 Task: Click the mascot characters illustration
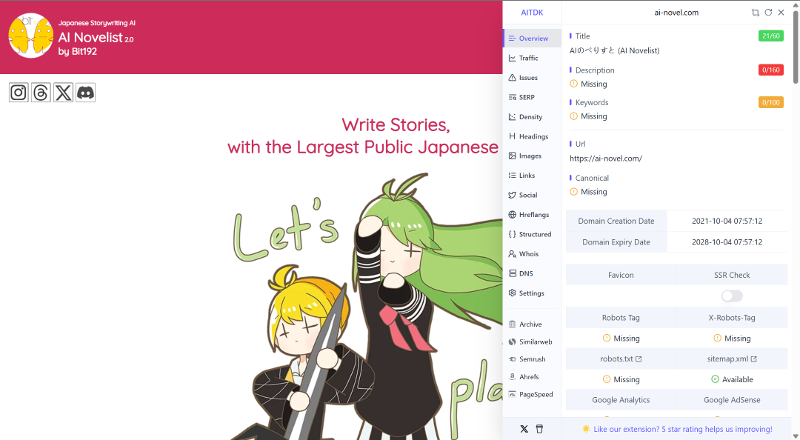coord(367,306)
